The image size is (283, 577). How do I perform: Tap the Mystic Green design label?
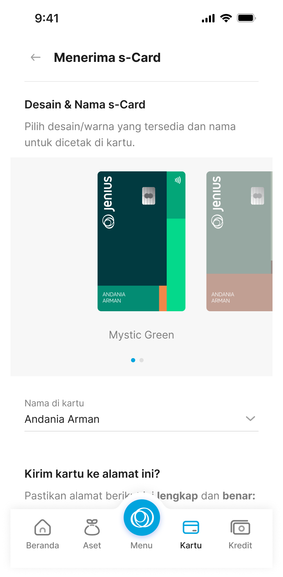coord(141,335)
